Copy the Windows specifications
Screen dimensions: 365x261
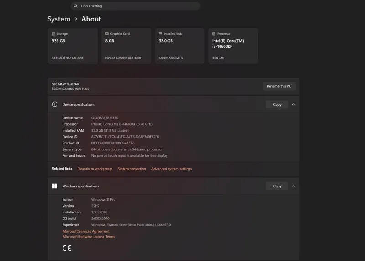(277, 186)
